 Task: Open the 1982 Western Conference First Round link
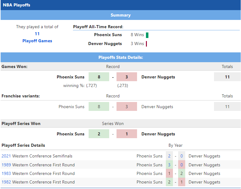tap(6, 182)
